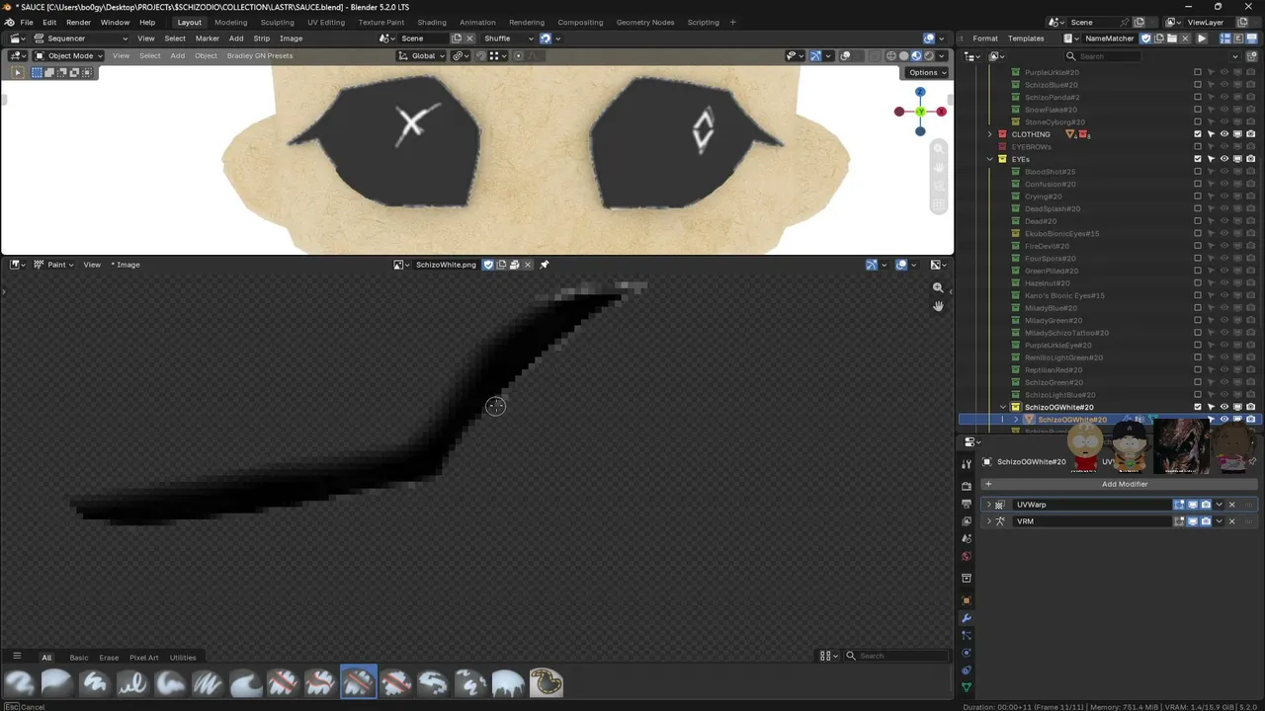Open the Tool properties tab icon
Image resolution: width=1265 pixels, height=711 pixels.
click(967, 464)
